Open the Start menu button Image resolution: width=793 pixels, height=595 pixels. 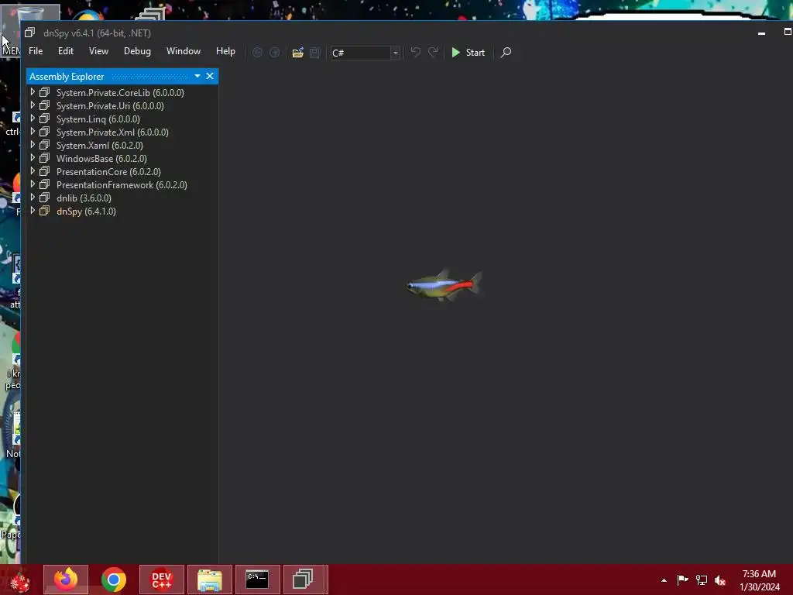click(x=20, y=581)
